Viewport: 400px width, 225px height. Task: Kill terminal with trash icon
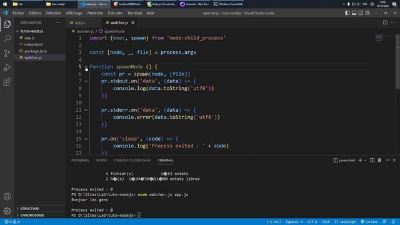(379, 160)
